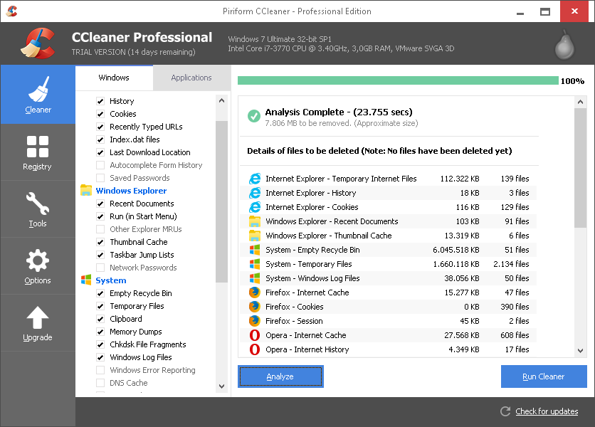Disable the Thumbnail Cache checkbox
The width and height of the screenshot is (595, 427).
(100, 242)
